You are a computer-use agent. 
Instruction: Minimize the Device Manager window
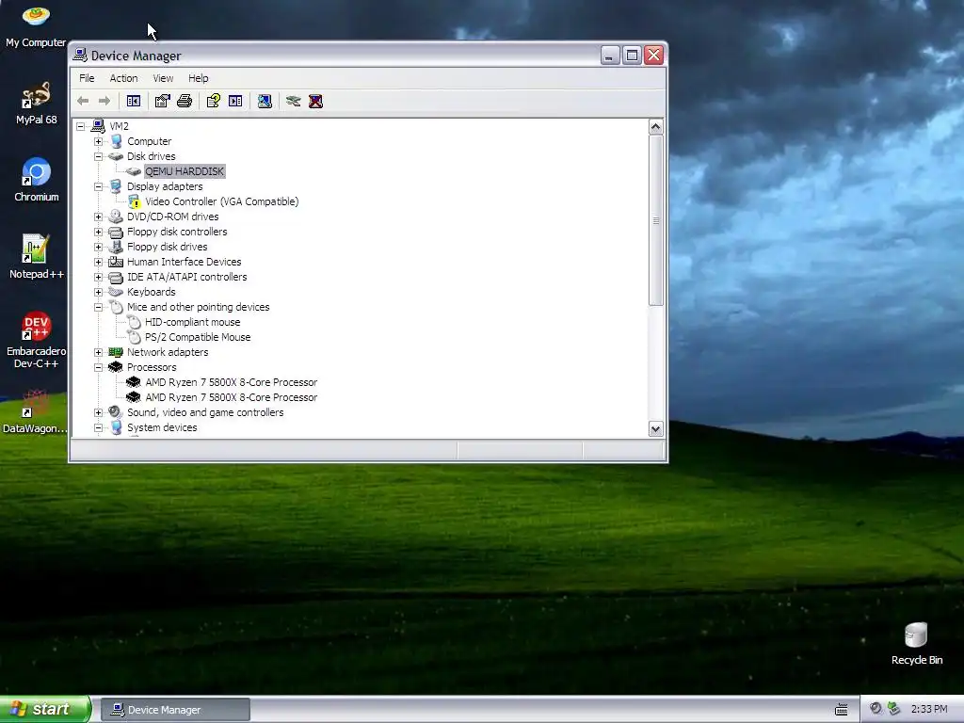tap(609, 56)
